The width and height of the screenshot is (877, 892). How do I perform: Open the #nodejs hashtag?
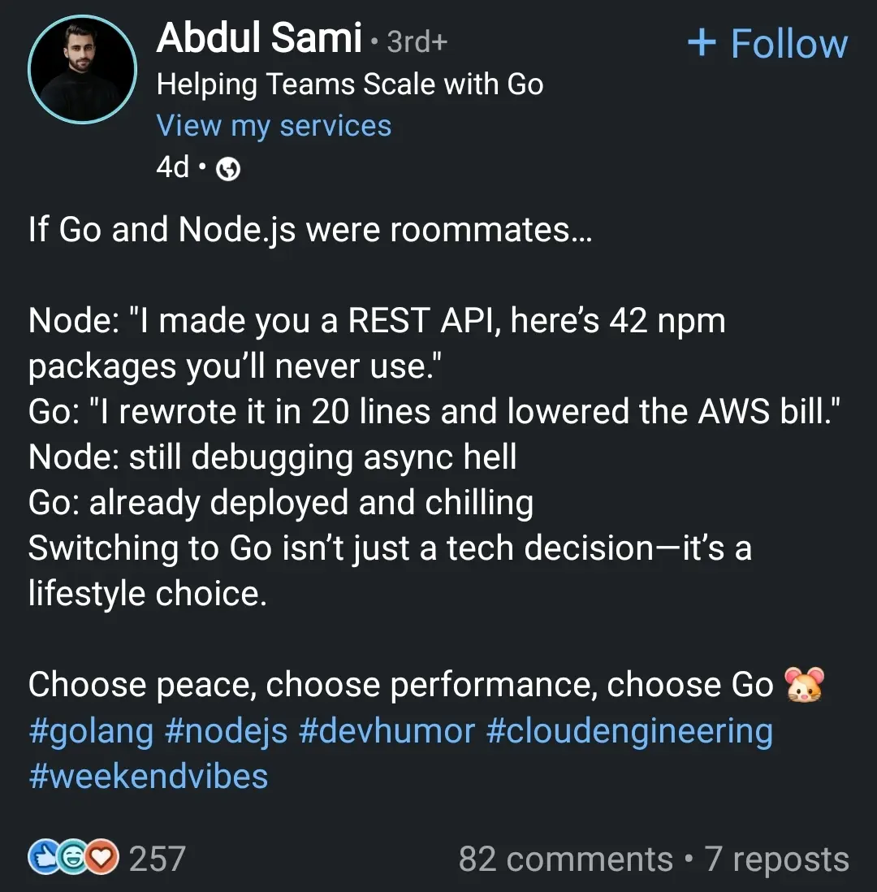pyautogui.click(x=226, y=731)
